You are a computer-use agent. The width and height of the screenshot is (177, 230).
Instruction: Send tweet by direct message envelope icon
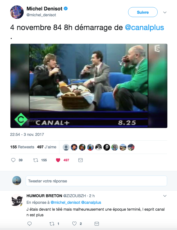(80, 160)
